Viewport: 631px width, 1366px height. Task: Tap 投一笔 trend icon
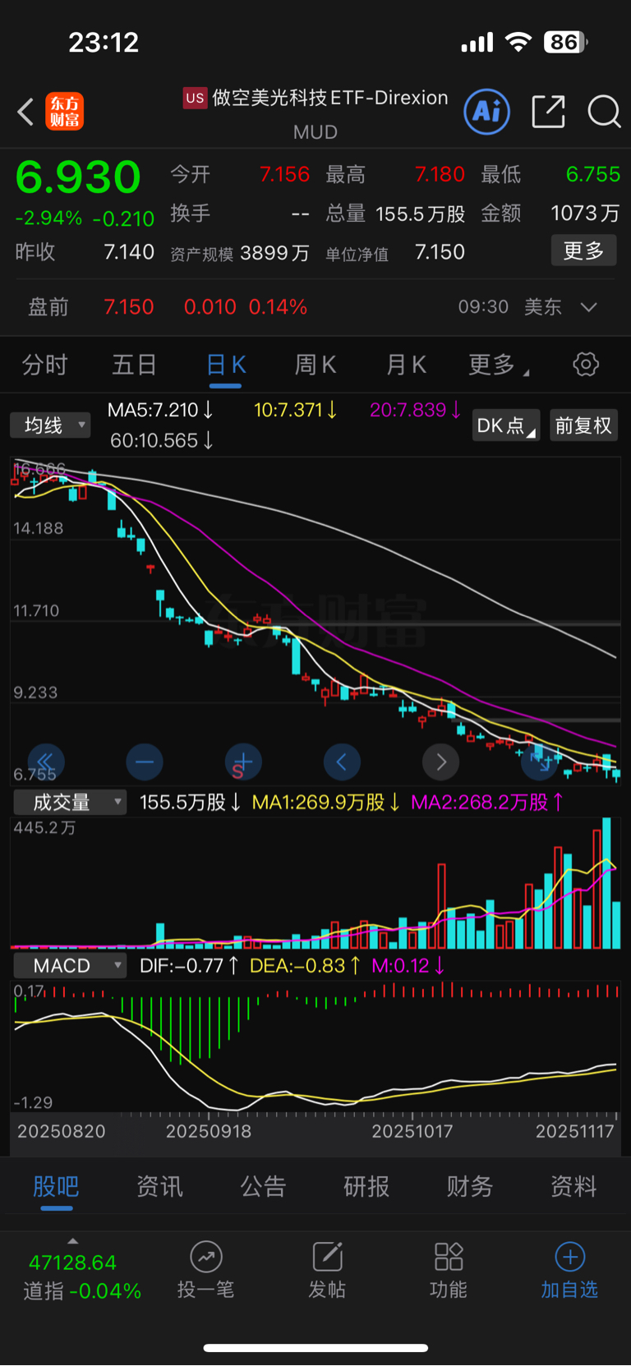click(x=206, y=1257)
